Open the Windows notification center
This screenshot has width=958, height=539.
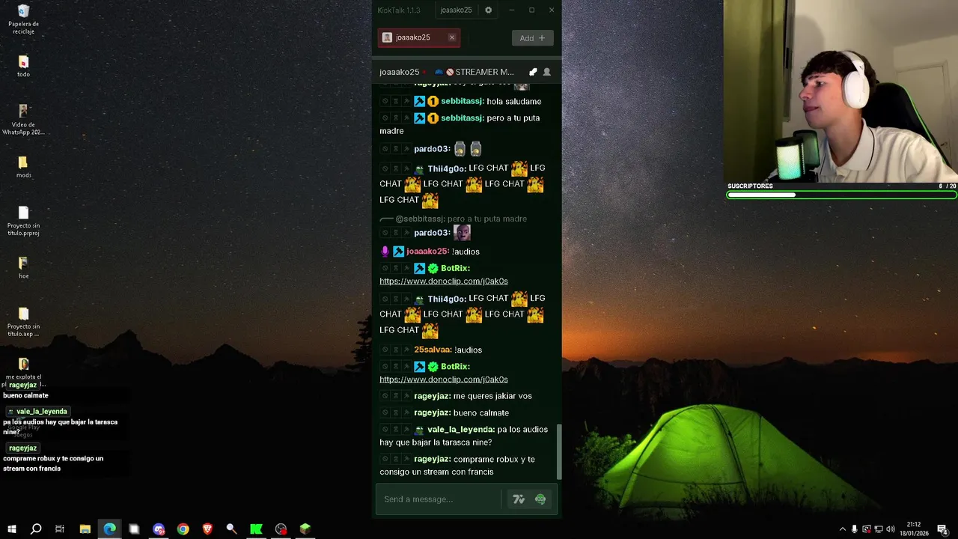(942, 529)
